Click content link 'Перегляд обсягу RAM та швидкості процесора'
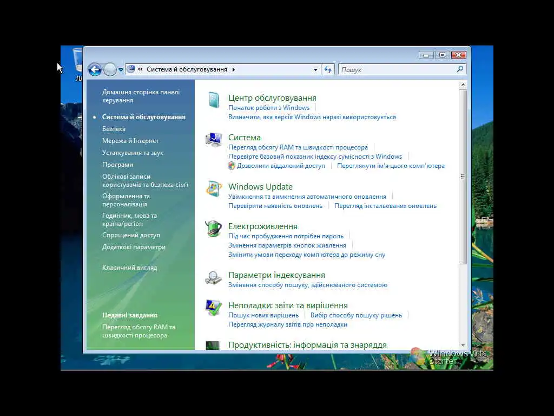Screen dimensions: 554x416 (298, 147)
